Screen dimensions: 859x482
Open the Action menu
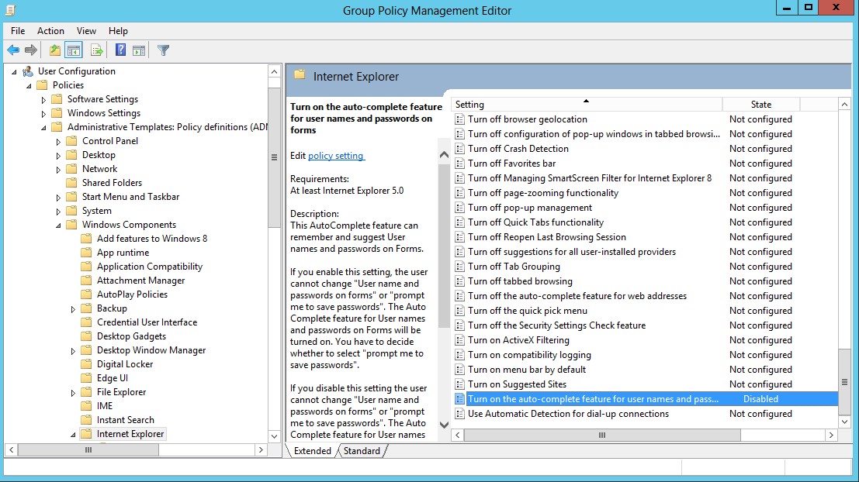click(x=50, y=31)
